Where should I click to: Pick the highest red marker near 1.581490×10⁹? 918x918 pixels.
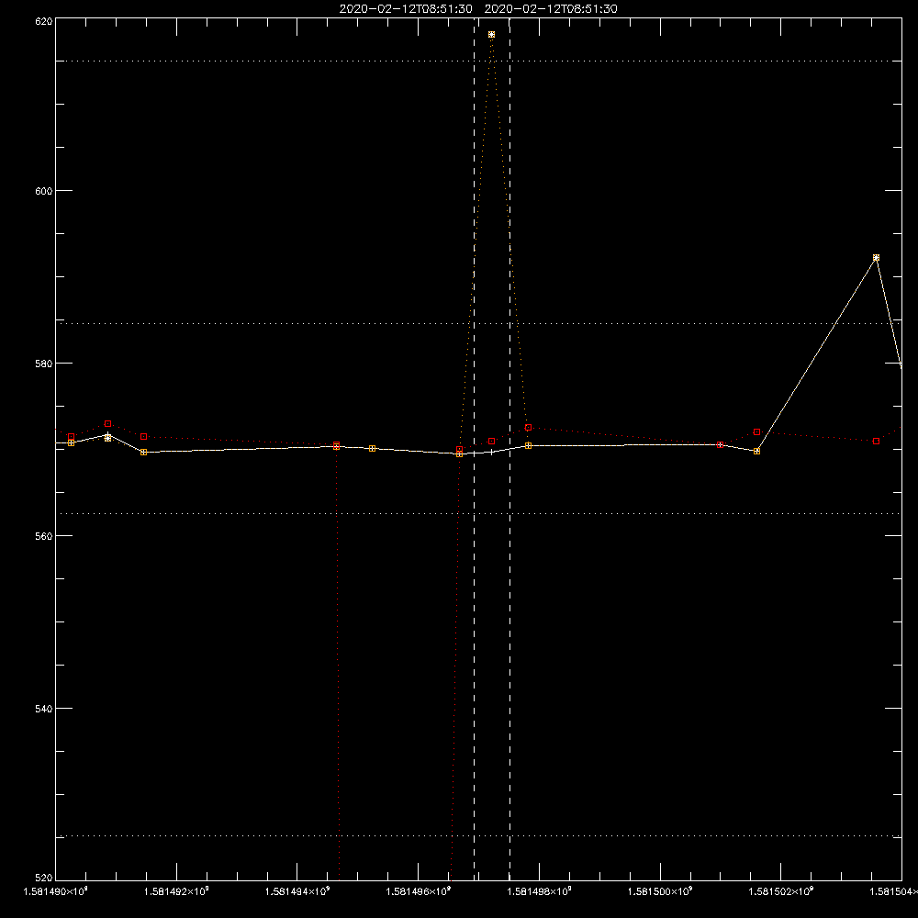coord(107,423)
